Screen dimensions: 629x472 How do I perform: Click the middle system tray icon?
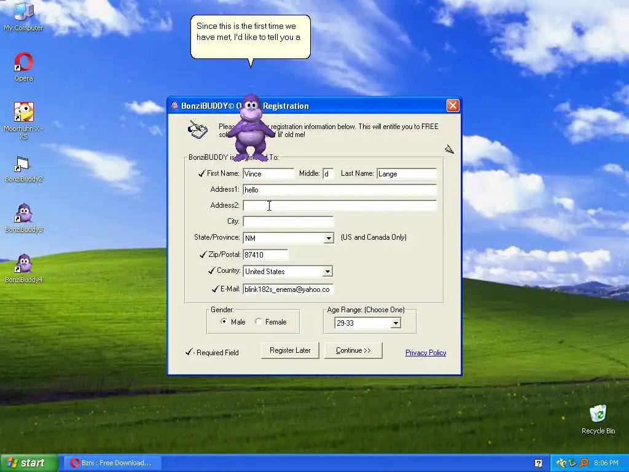tap(572, 463)
